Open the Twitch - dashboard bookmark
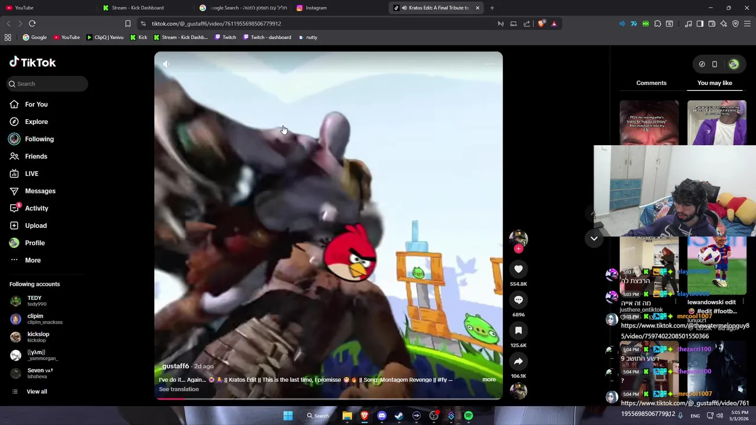This screenshot has height=425, width=756. click(266, 37)
